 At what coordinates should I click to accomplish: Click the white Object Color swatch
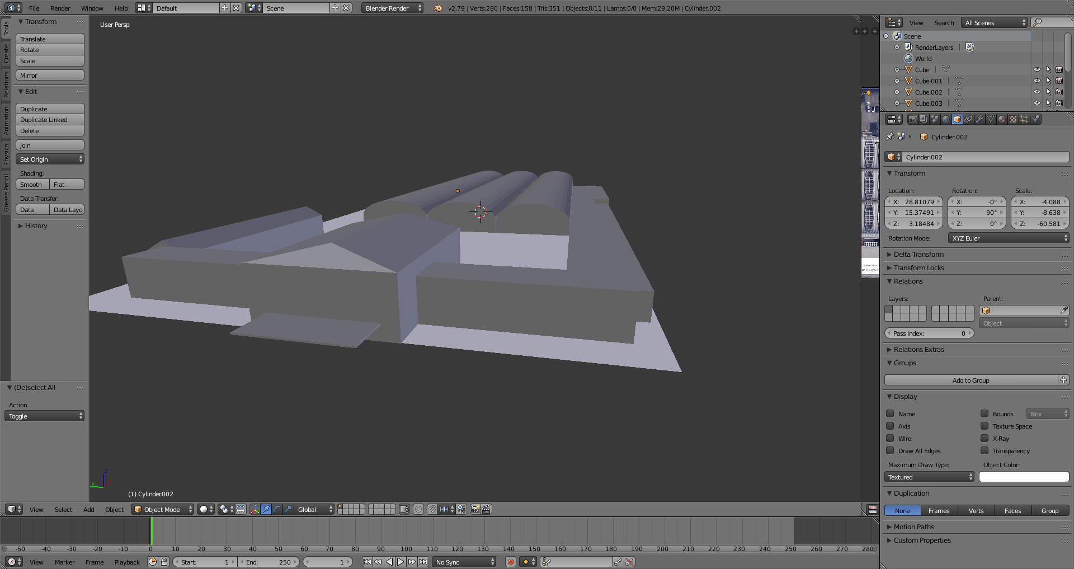pos(1024,477)
